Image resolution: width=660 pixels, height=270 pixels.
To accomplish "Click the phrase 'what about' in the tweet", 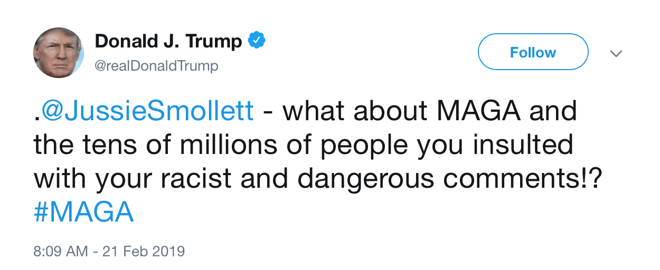I will click(352, 112).
